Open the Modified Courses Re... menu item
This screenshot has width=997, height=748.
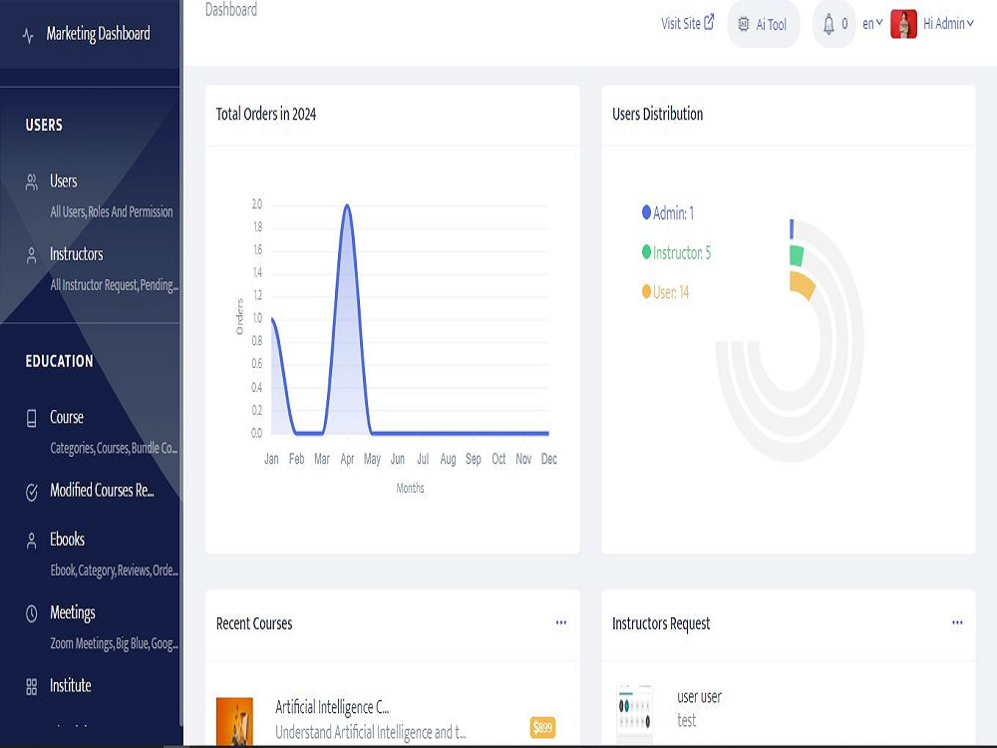point(102,491)
